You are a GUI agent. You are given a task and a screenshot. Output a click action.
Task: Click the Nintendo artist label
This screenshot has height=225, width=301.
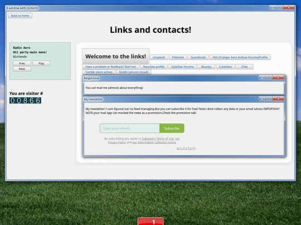(20, 57)
